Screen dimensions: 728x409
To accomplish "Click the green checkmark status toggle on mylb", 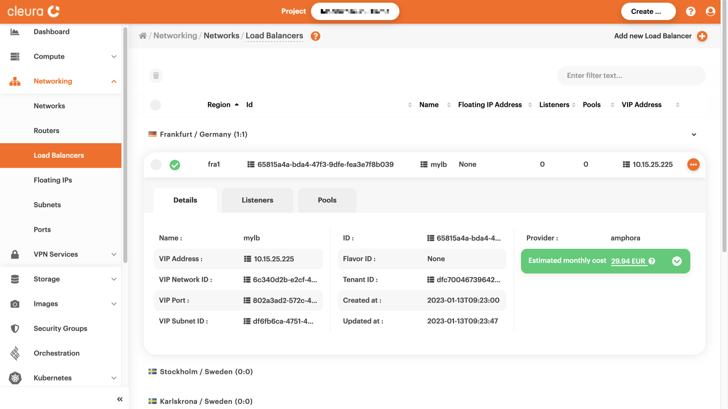I will (175, 165).
